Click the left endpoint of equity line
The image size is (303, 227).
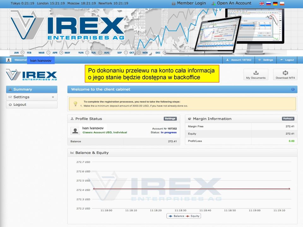[x=94, y=189]
